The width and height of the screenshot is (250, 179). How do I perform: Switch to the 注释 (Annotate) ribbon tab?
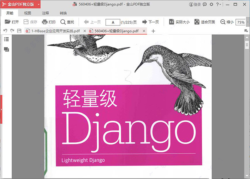click(x=45, y=13)
